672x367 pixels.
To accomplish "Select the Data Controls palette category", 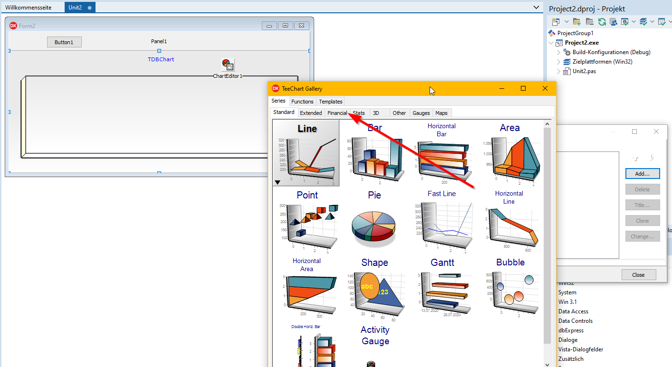I will pos(576,321).
